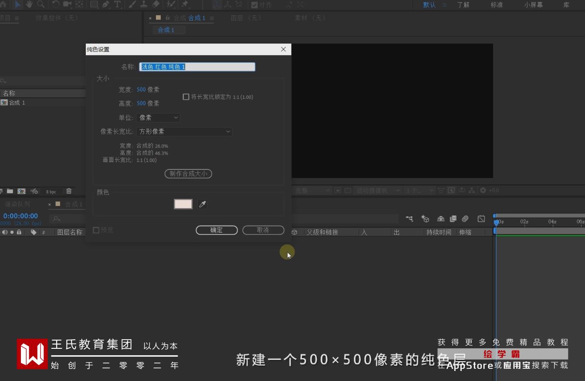585x381 pixels.
Task: Select the Clone Stamp tool
Action: [144, 4]
